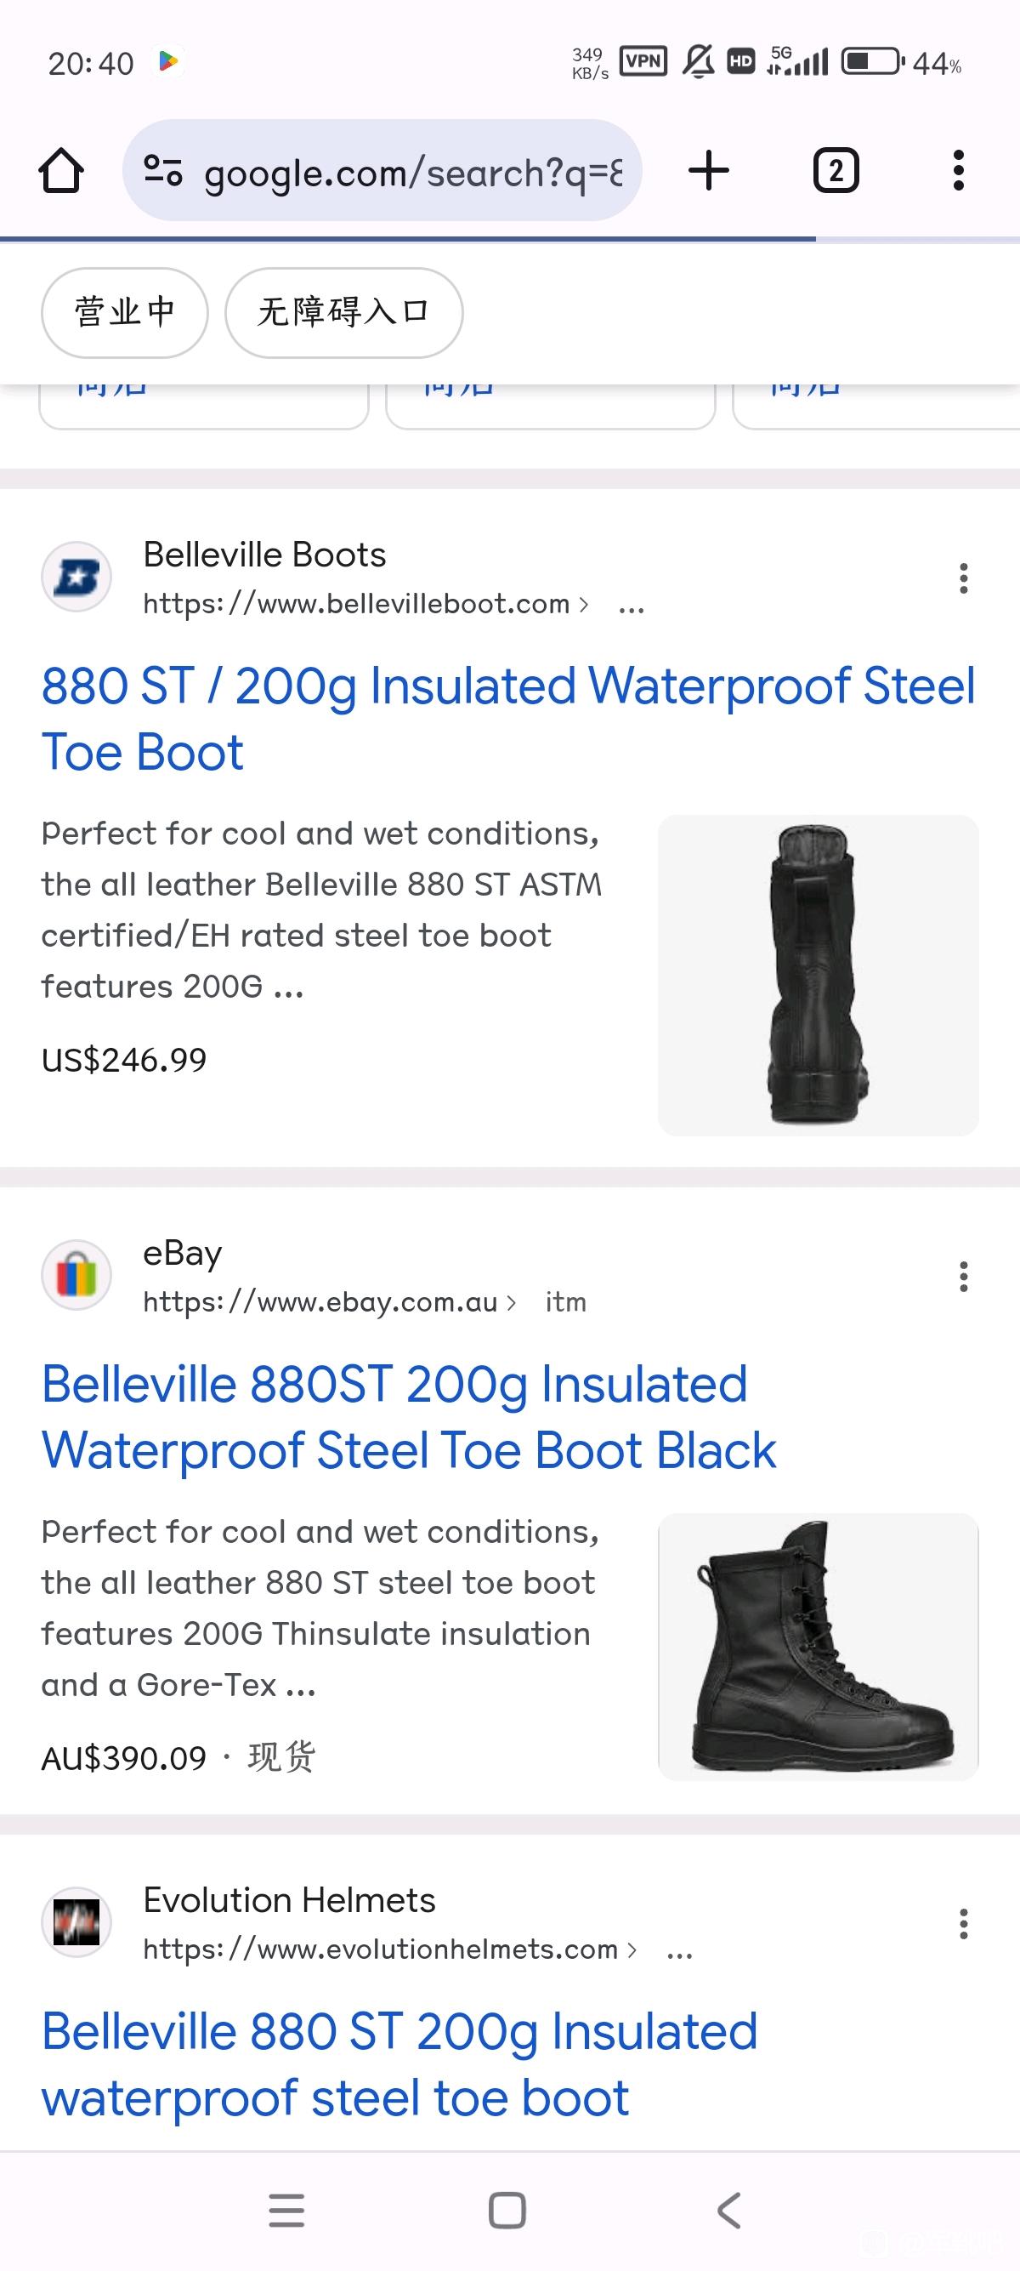Open Evolution Helmets result options menu
Image resolution: width=1020 pixels, height=2271 pixels.
(964, 1924)
